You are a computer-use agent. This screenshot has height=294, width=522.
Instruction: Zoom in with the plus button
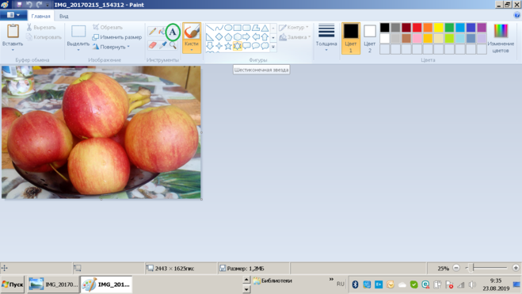[516, 268]
